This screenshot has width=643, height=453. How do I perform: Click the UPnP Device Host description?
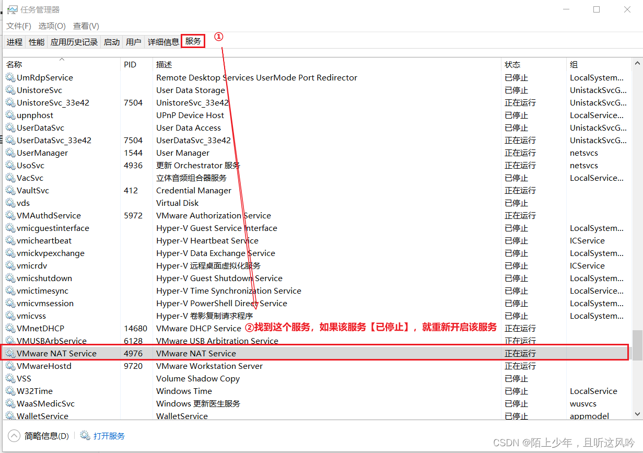pos(190,115)
